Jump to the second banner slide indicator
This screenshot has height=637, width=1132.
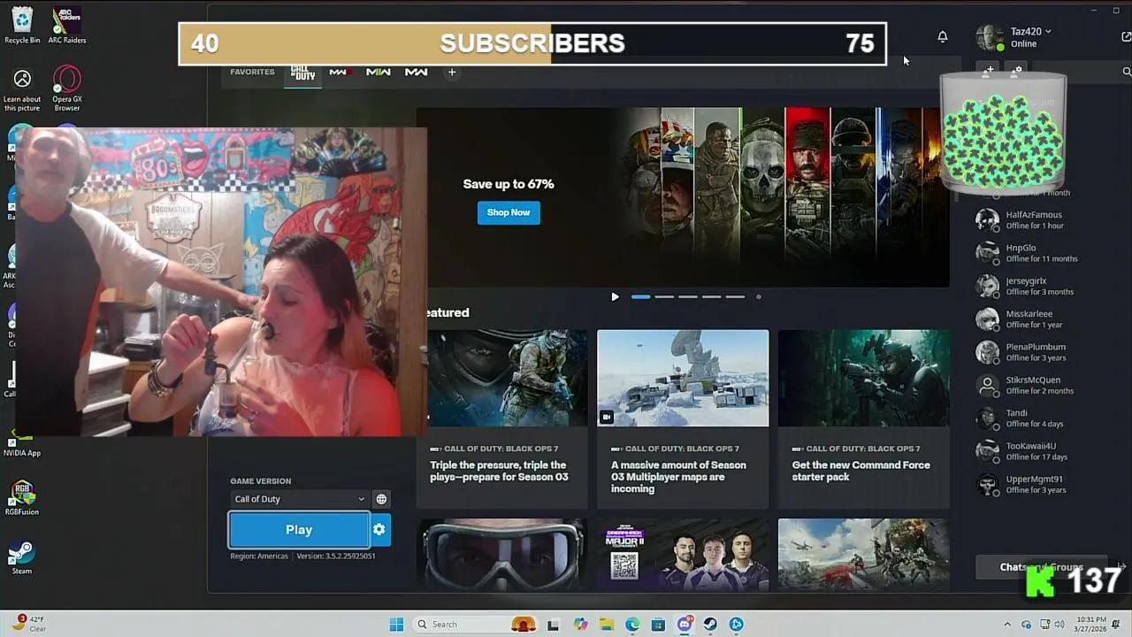coord(664,296)
